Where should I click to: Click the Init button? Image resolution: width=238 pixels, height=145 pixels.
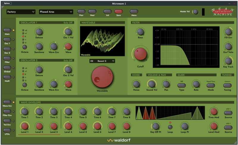pyautogui.click(x=107, y=11)
